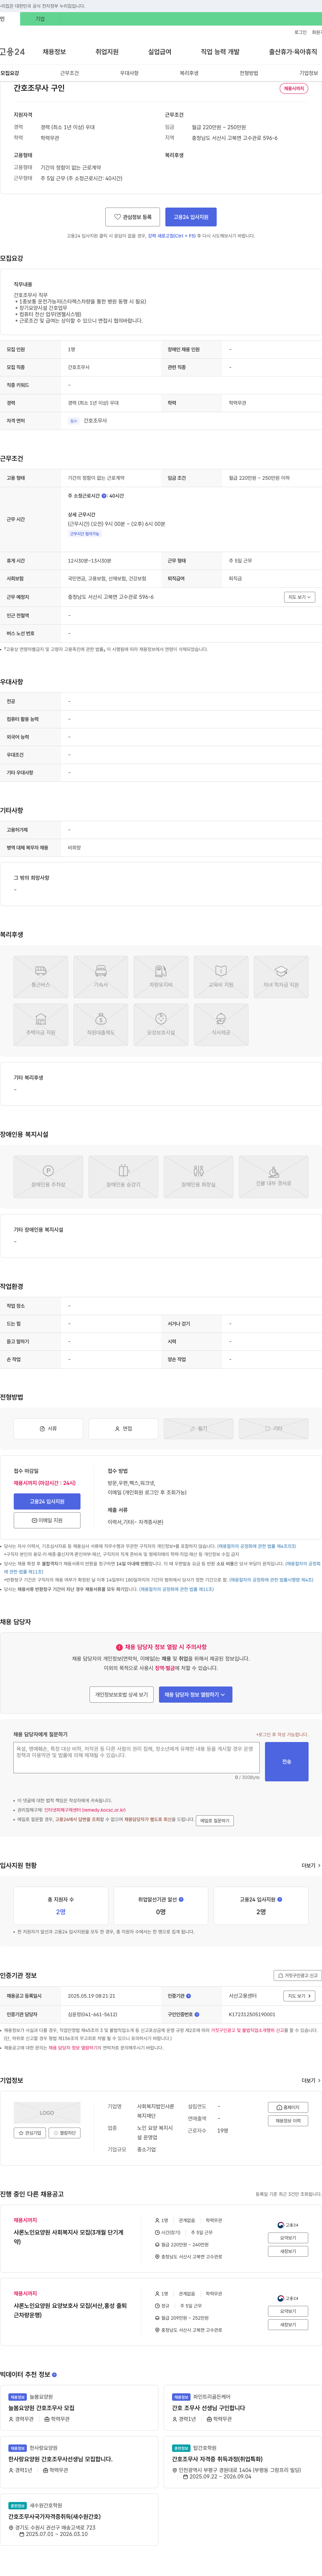This screenshot has width=322, height=2576.
Task: Click the 이메일 지원 button
Action: 47,1520
